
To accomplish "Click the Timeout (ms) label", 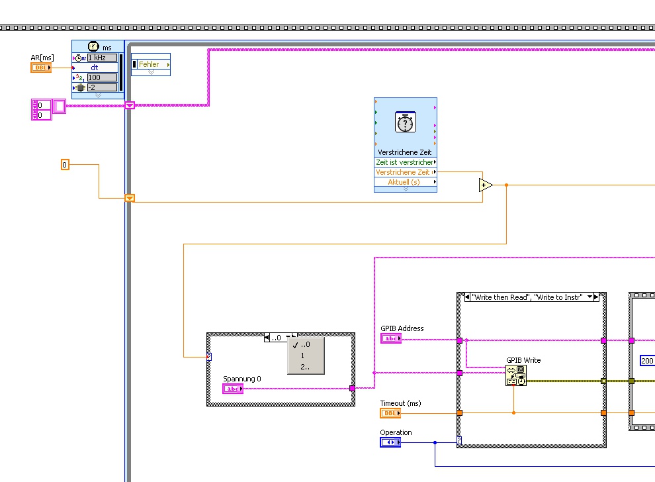I will coord(400,403).
